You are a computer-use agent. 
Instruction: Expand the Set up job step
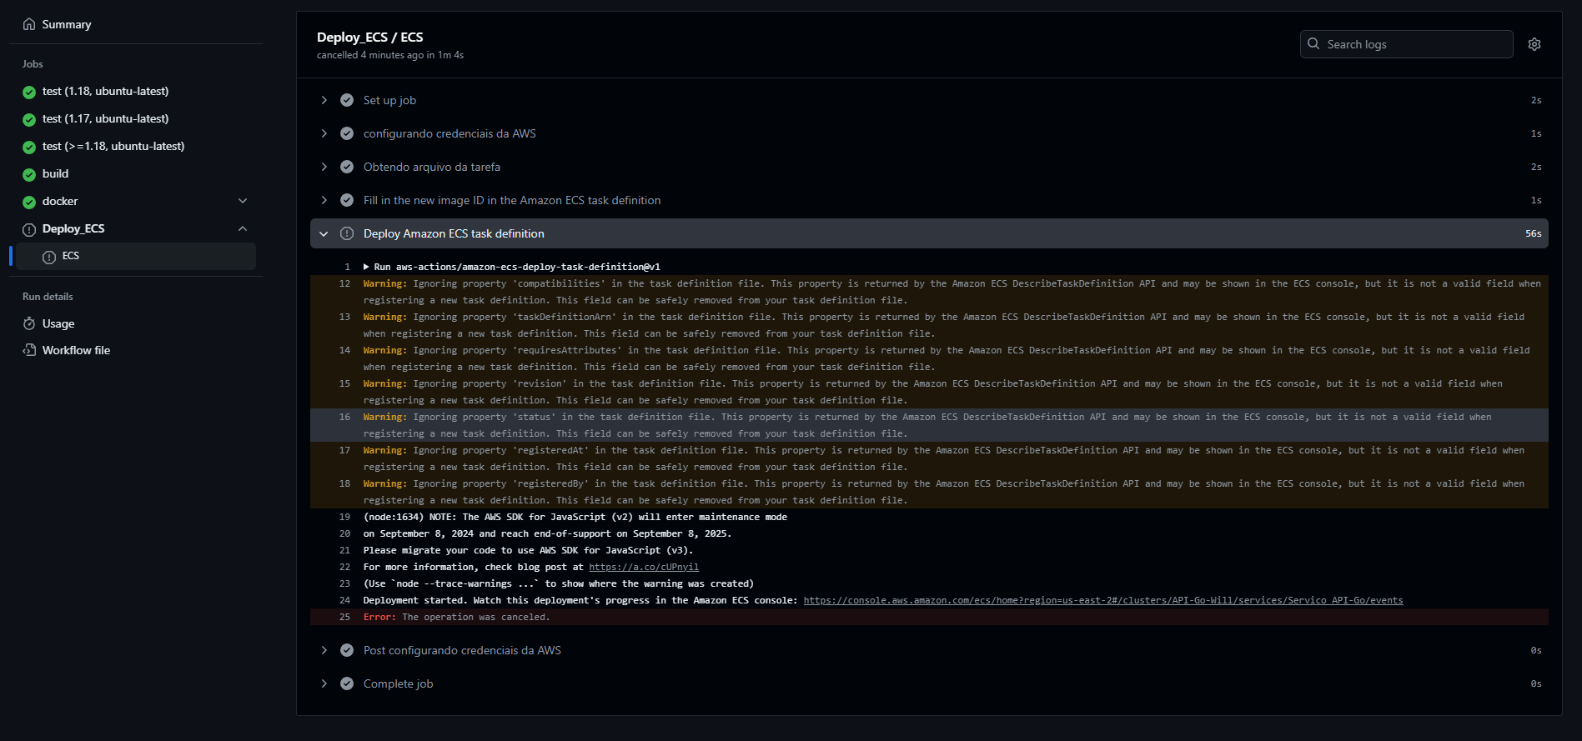click(324, 100)
